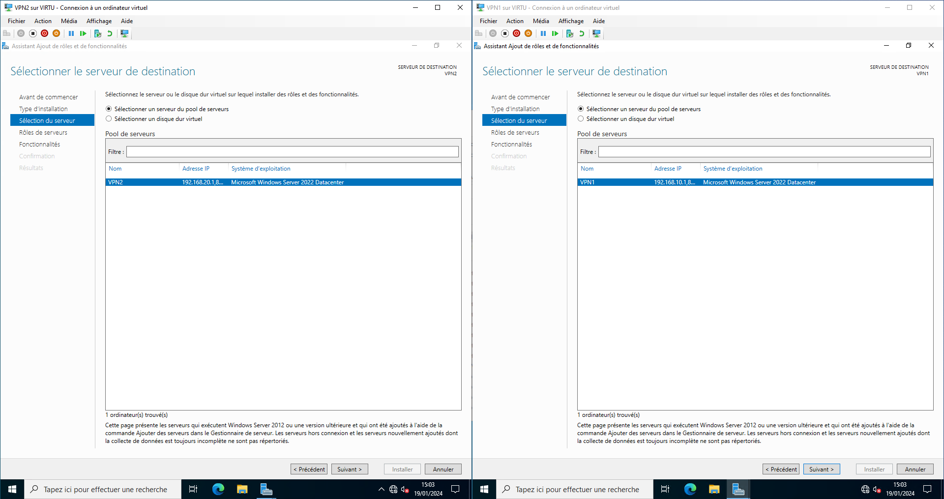Open Microsoft Edge from VPN2 taskbar
This screenshot has width=944, height=499.
tap(218, 489)
